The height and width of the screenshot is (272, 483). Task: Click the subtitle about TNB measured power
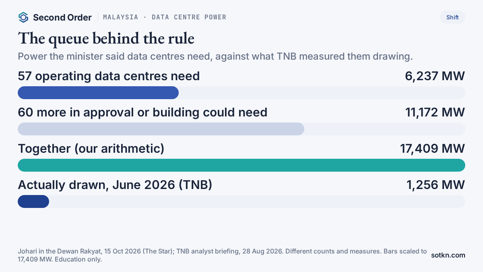[x=215, y=56]
